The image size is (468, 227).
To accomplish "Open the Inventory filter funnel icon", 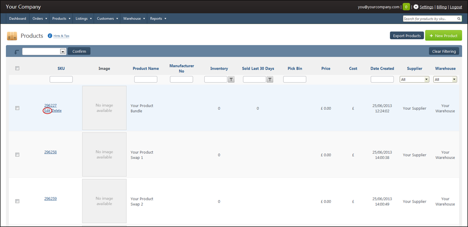I will coord(231,79).
